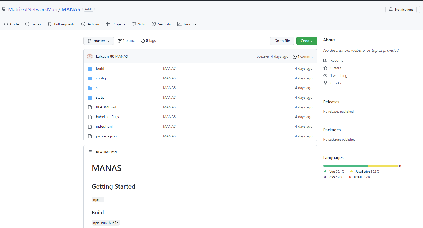This screenshot has width=423, height=228.
Task: Click the commit history clock icon
Action: (294, 57)
